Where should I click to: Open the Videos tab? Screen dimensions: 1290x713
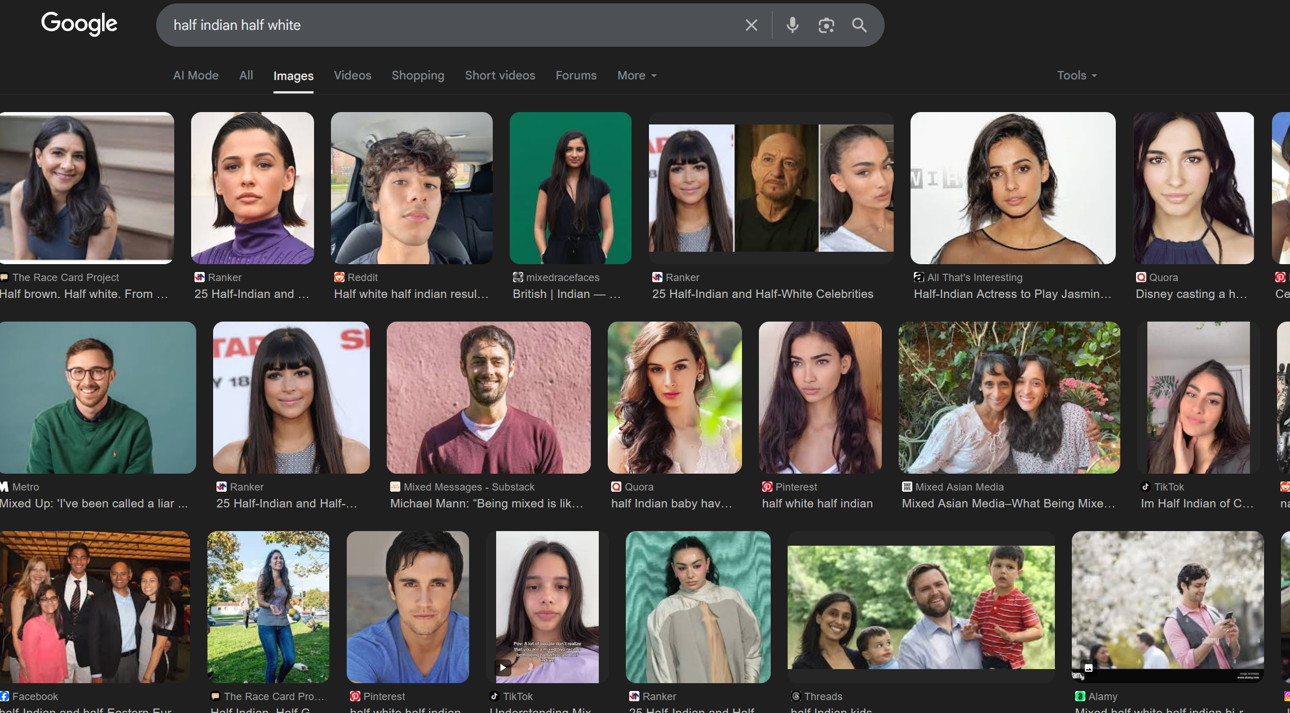tap(352, 75)
